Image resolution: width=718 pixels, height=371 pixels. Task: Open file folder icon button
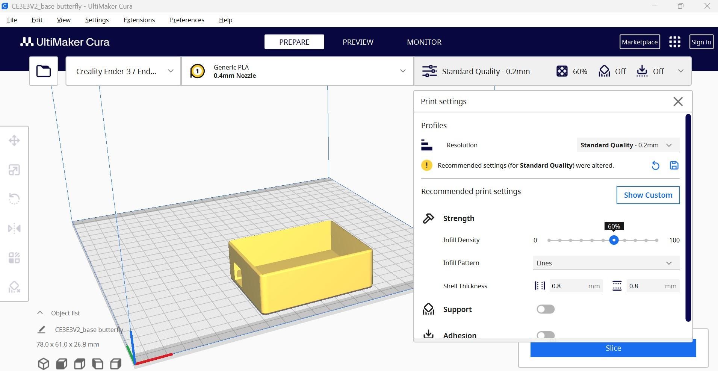click(44, 71)
